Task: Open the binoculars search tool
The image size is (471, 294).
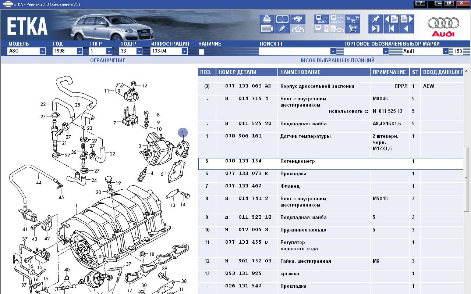Action: [x=297, y=19]
